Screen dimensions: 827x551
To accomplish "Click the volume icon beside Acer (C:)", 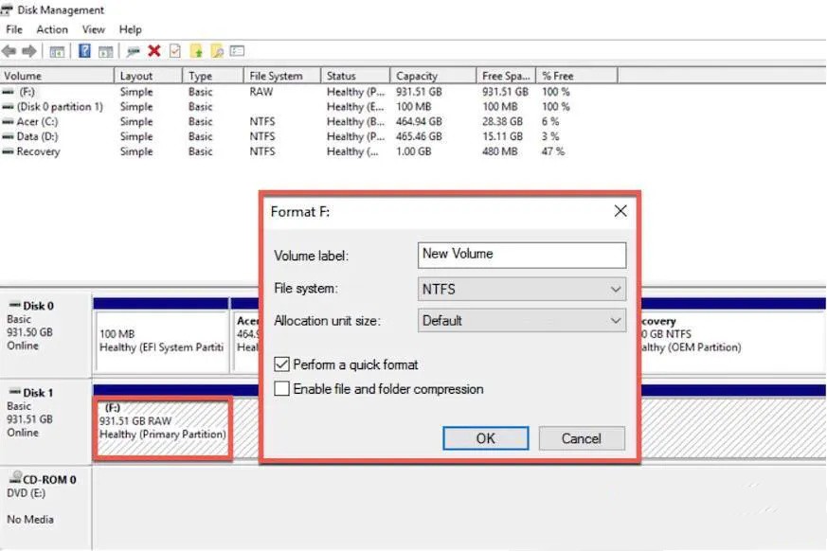I will coord(8,122).
